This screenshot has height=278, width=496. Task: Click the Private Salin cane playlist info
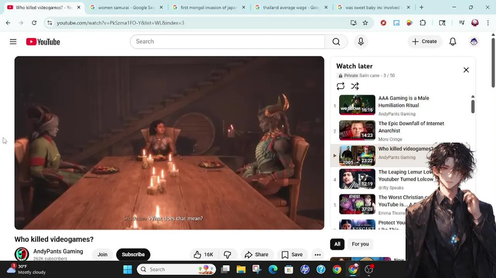(366, 76)
